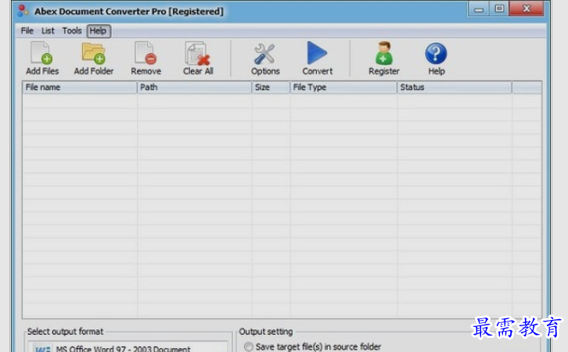Open the output format dropdown
This screenshot has height=352, width=568.
128,347
